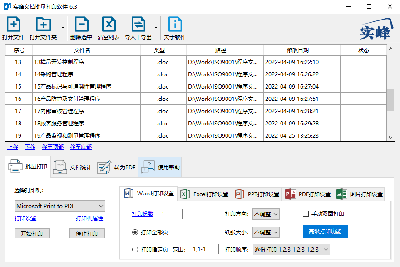Click the 打印份数 link
The height and width of the screenshot is (267, 400).
143,214
